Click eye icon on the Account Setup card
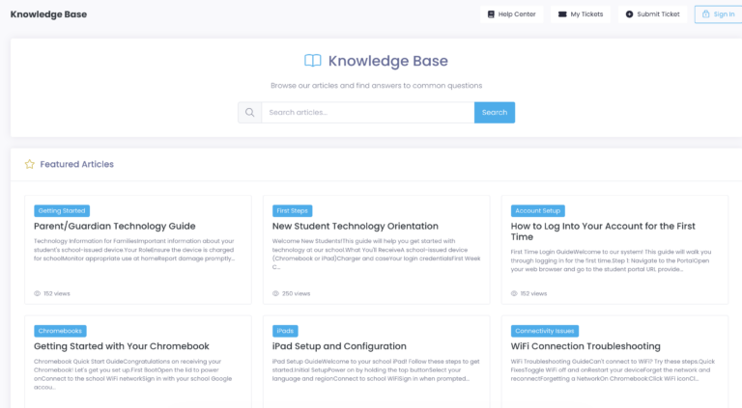 [x=514, y=293]
